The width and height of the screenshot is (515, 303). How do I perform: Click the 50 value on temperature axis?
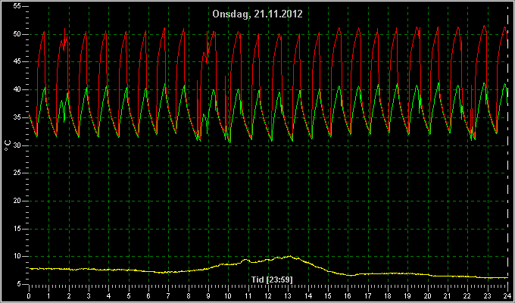[17, 34]
